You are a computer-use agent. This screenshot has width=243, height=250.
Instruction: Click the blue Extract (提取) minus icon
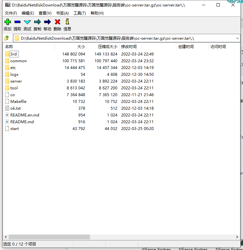(x=17, y=22)
